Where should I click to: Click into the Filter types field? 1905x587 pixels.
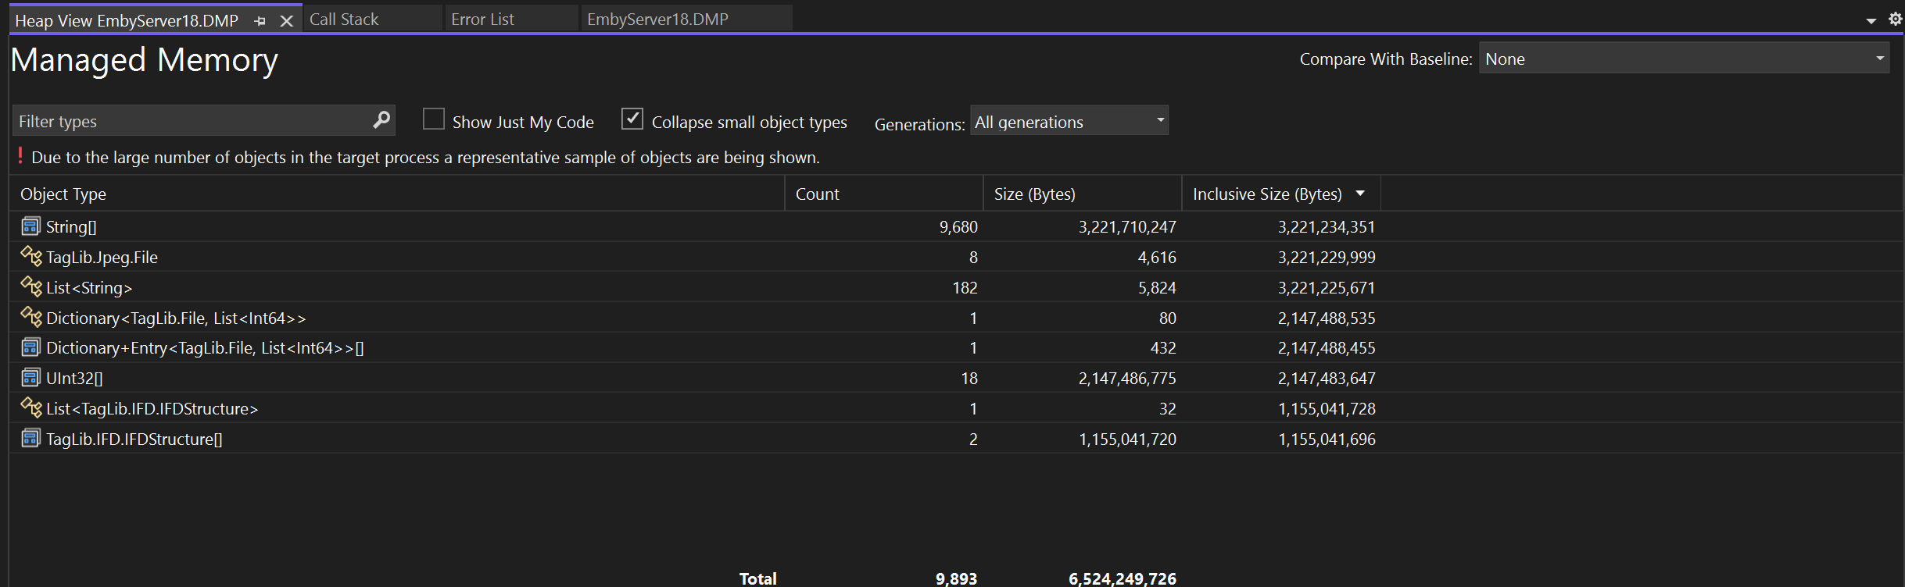[192, 121]
